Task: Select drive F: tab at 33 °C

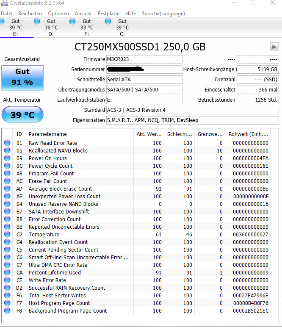Action: click(x=87, y=28)
